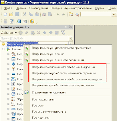The image size is (117, 121).
Task: Click the Undo arrow icon
Action: click(58, 15)
